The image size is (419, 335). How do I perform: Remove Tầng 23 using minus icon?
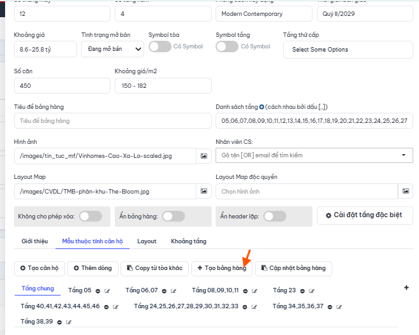pos(302,291)
